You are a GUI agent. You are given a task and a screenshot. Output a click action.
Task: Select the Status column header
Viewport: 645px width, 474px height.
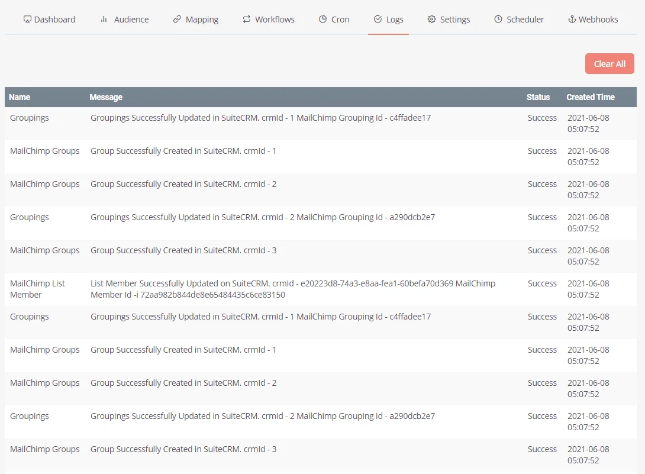[x=538, y=97]
